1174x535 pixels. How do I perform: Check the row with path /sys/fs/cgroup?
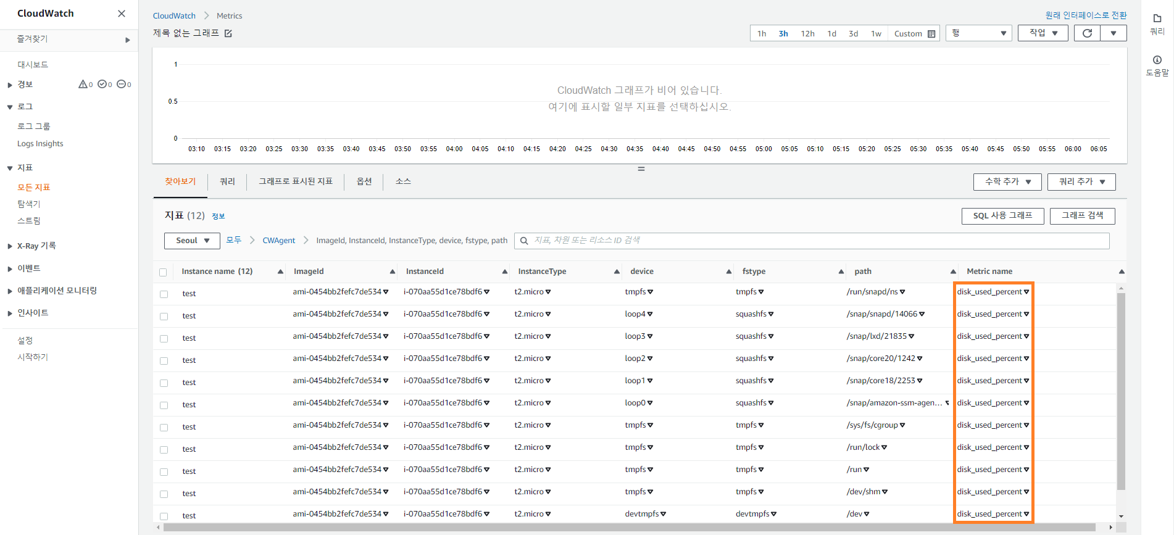[164, 428]
